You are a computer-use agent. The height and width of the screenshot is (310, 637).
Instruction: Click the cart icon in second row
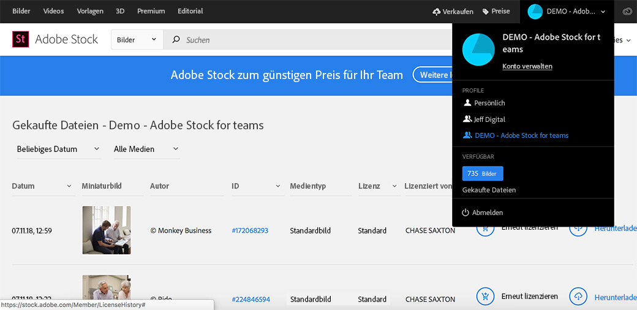[485, 297]
